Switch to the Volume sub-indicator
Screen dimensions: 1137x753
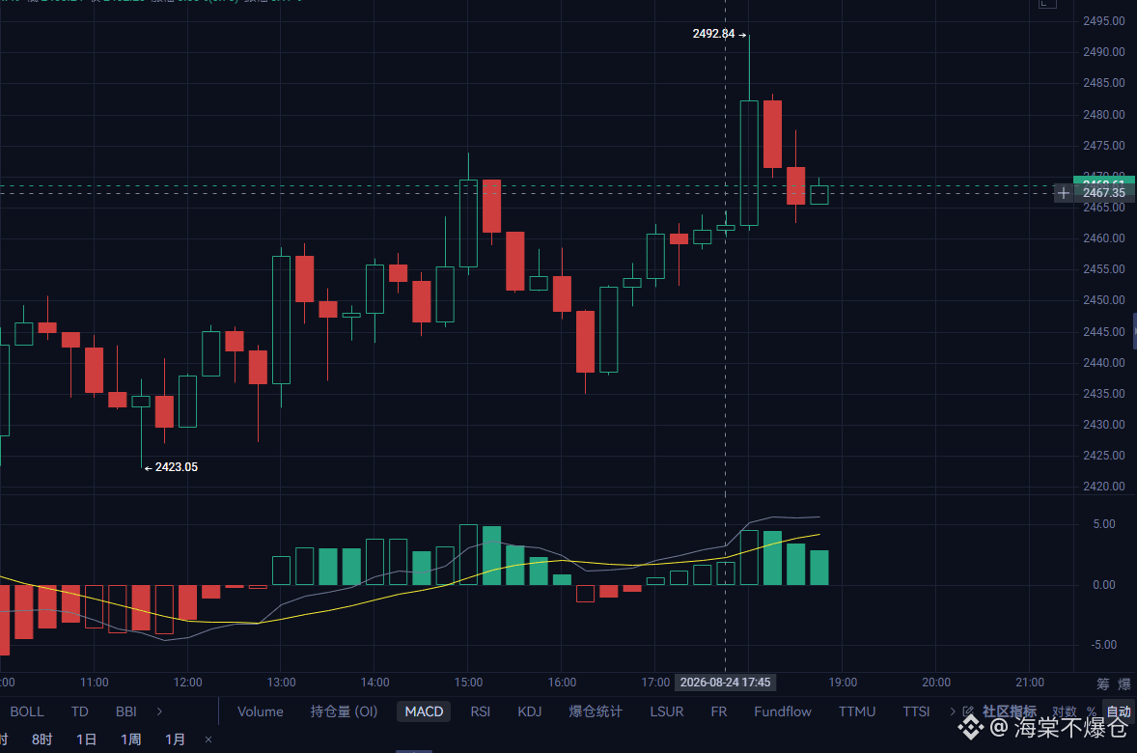[261, 711]
